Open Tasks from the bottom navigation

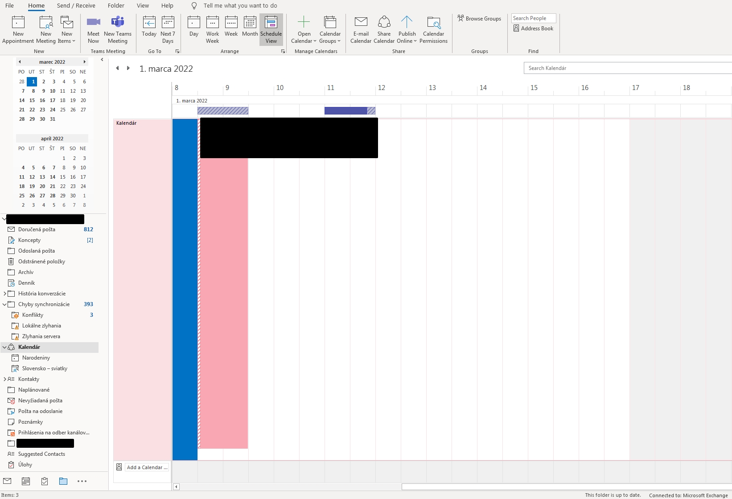point(45,481)
